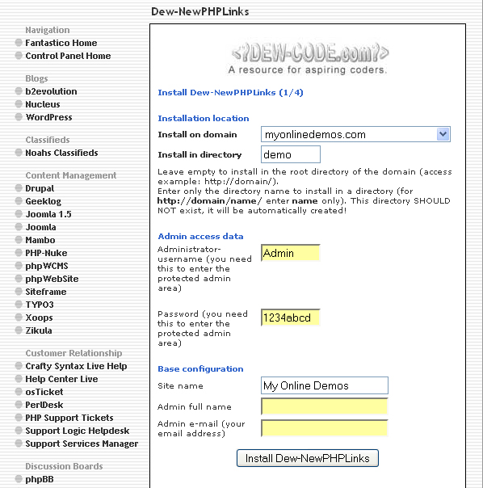483x488 pixels.
Task: Click bullet icon next to phpBB
Action: 19,478
